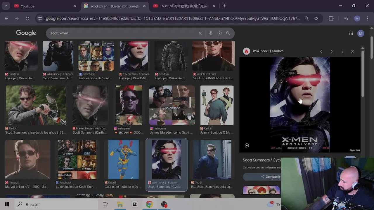Image resolution: width=374 pixels, height=210 pixels.
Task: Open media controls icon in toolbar
Action: point(347,18)
